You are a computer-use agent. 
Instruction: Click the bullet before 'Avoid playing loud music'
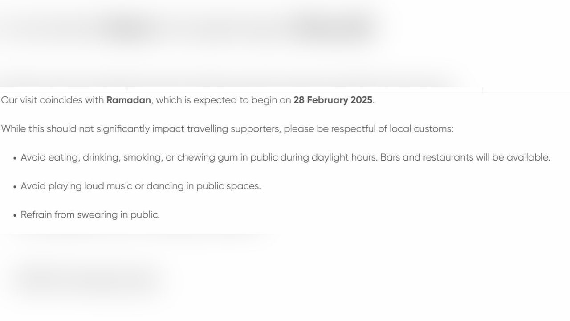tap(15, 186)
